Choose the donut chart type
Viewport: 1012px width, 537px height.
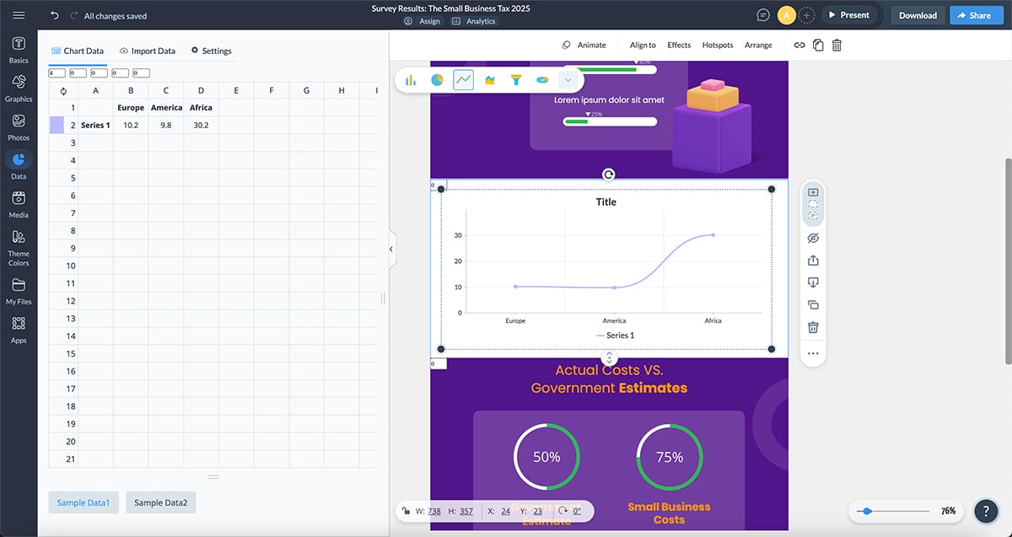click(542, 79)
